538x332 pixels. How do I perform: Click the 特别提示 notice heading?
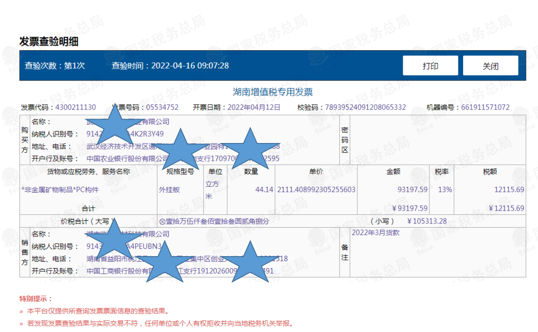pos(36,299)
